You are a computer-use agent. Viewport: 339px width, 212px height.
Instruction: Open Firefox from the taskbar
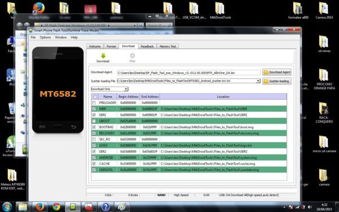click(40, 207)
